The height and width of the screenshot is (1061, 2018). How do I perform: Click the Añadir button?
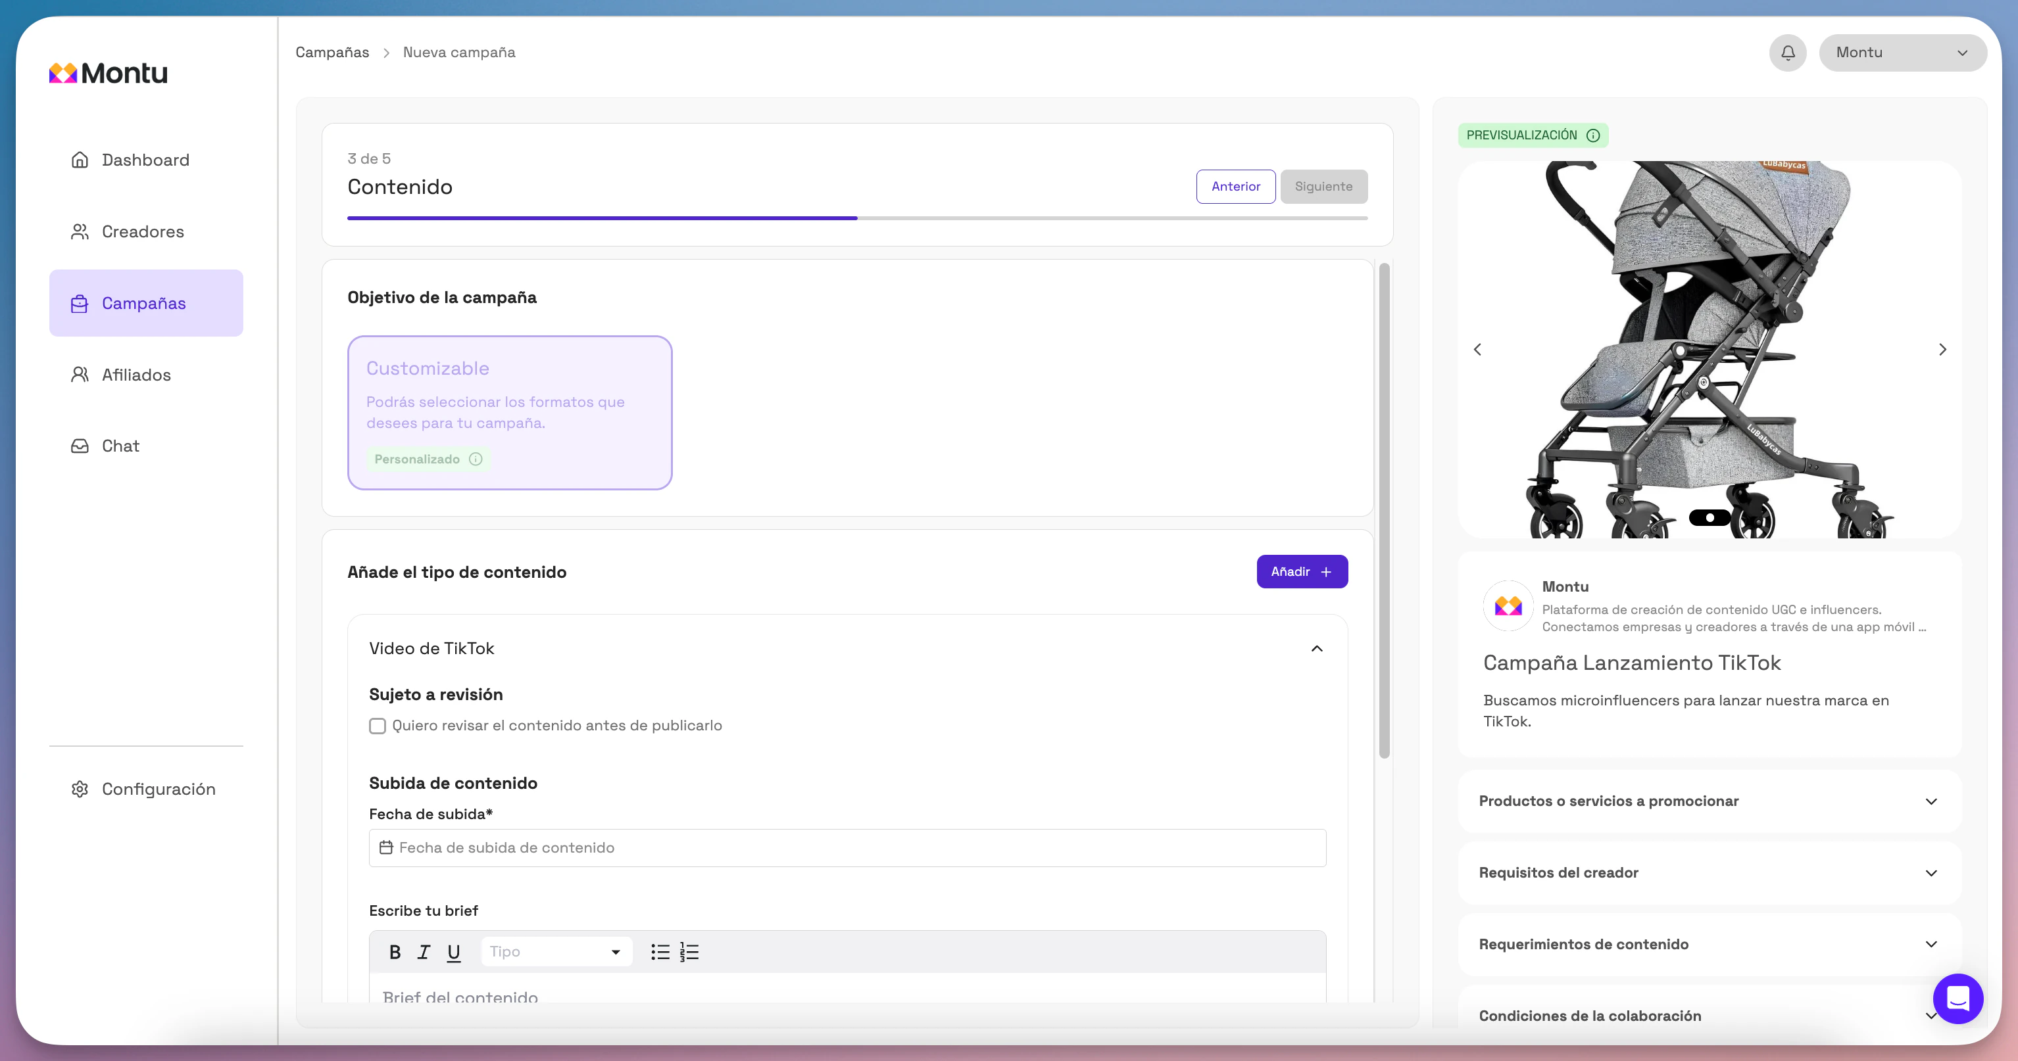(x=1302, y=572)
